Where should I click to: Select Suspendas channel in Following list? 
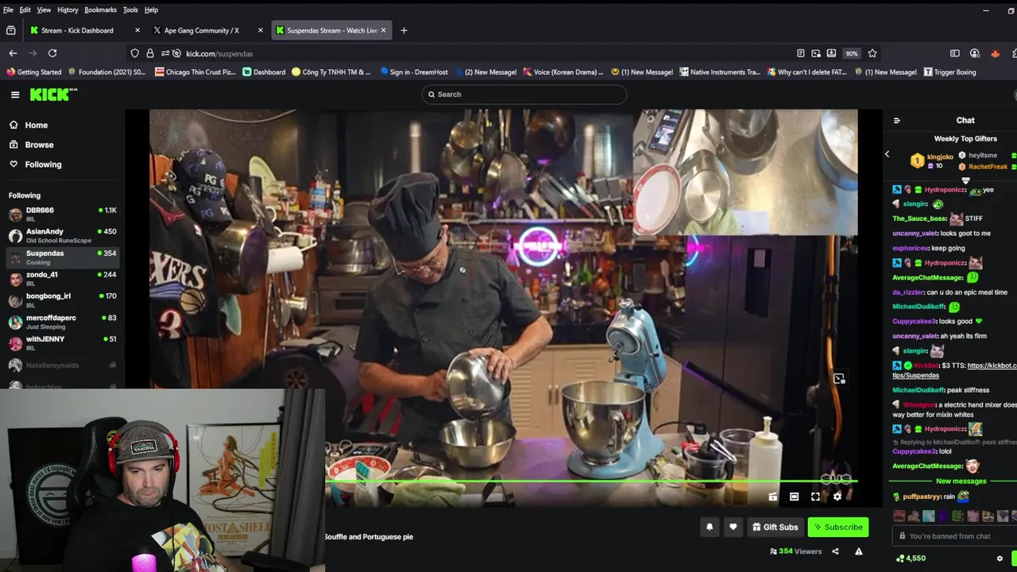tap(62, 257)
